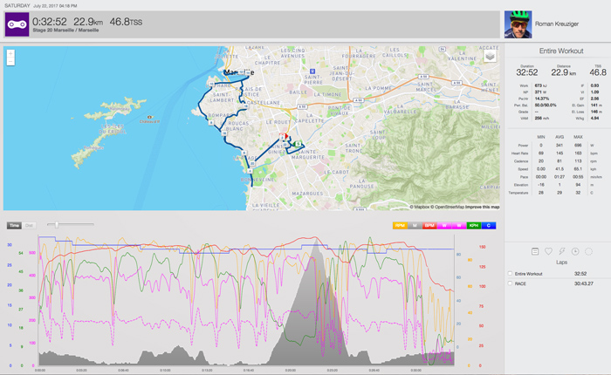Click the tall grey elevation peak on chart
Image resolution: width=611 pixels, height=375 pixels.
pos(315,303)
